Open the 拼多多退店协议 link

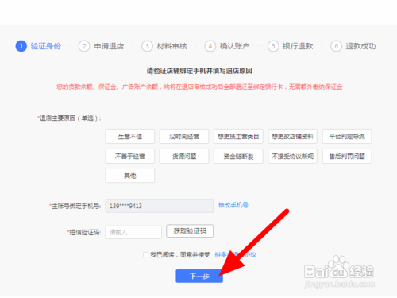click(x=235, y=255)
